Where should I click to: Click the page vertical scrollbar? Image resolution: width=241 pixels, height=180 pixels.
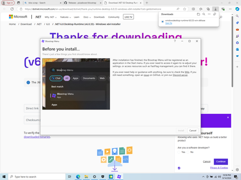tap(232, 51)
